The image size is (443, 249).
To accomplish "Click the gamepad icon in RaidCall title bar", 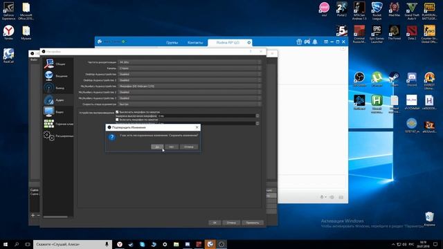I will coord(307,41).
